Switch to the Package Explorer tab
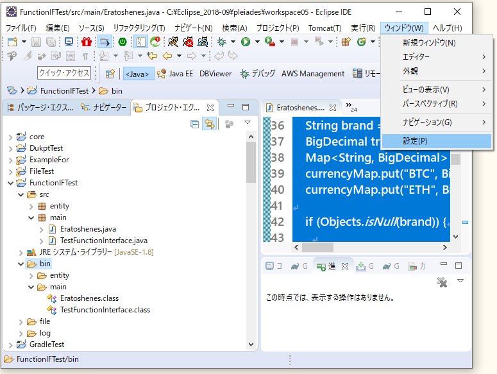 40,107
